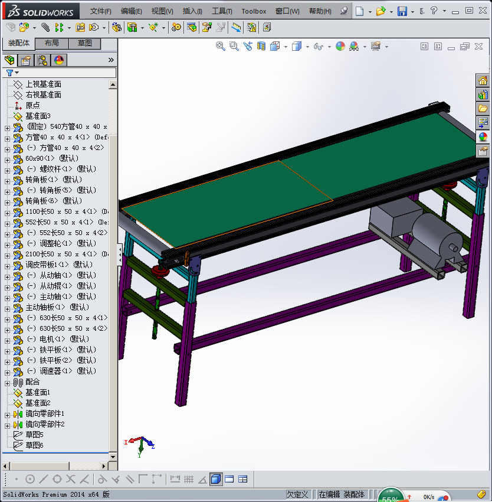Viewport: 492px width, 502px height.
Task: Open the 帮助(H) menu
Action: [x=320, y=11]
